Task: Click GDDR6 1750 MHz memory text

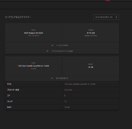Action: tap(91, 36)
